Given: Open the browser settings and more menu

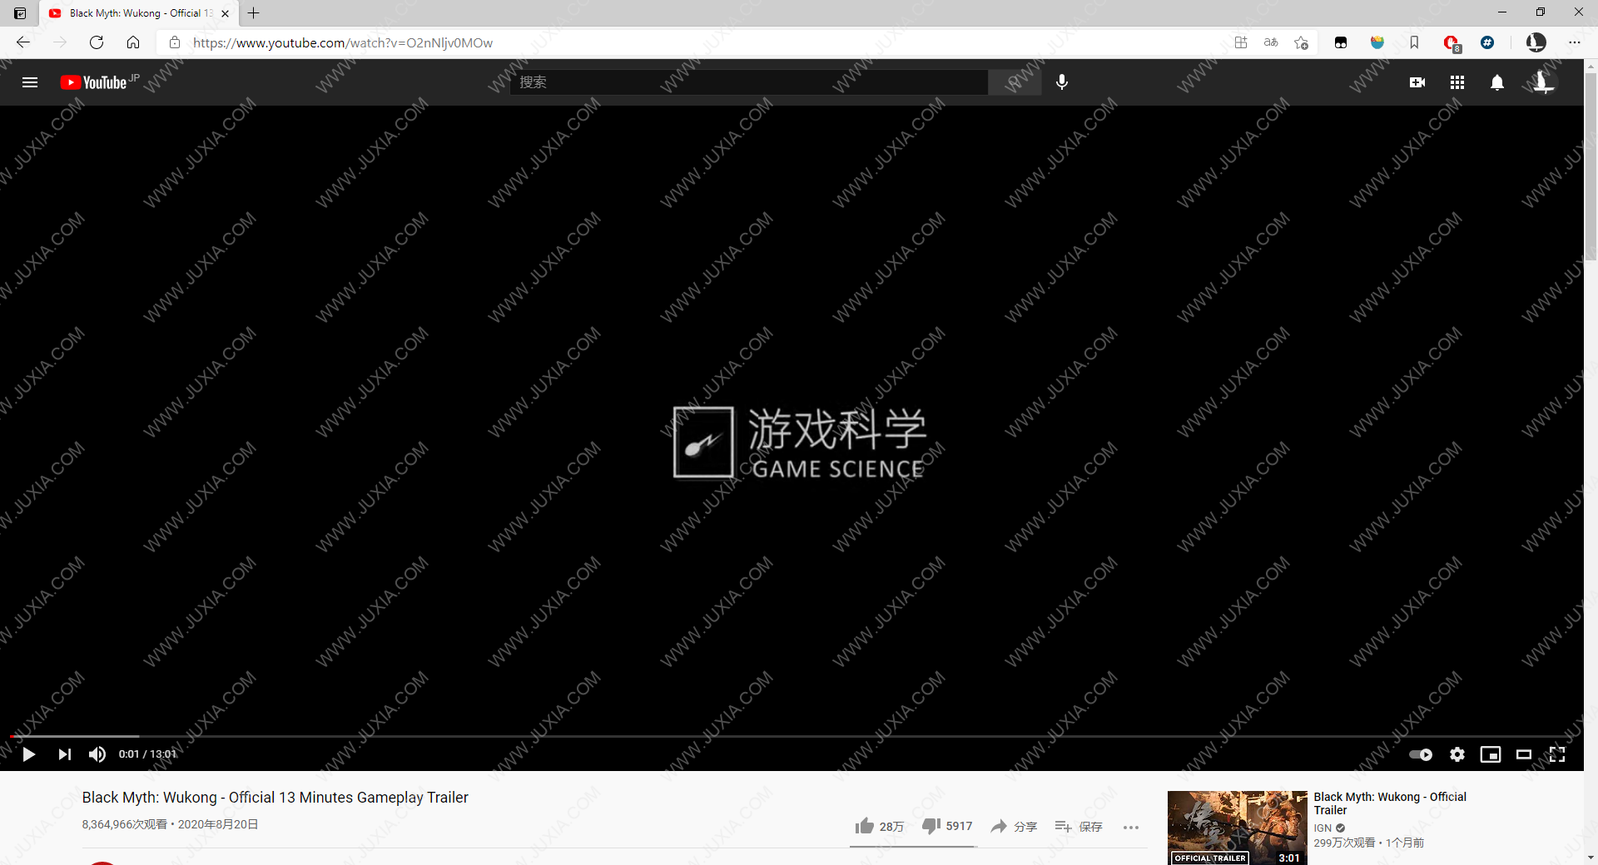Looking at the screenshot, I should 1575,42.
